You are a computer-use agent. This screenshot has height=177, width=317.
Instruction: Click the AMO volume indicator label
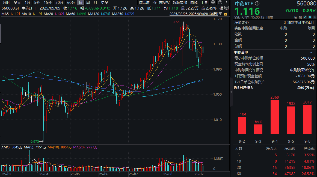point(12,147)
